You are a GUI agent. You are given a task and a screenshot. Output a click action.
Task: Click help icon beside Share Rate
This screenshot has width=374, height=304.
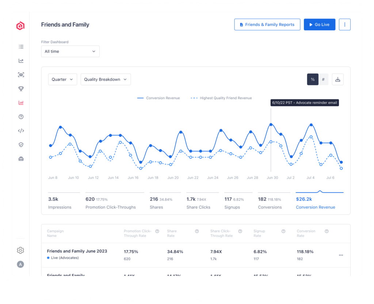click(197, 231)
